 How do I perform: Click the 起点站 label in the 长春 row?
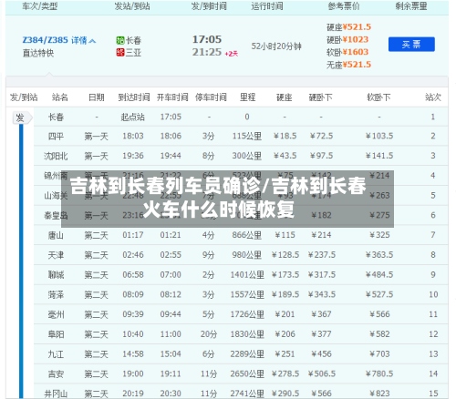[x=133, y=117]
